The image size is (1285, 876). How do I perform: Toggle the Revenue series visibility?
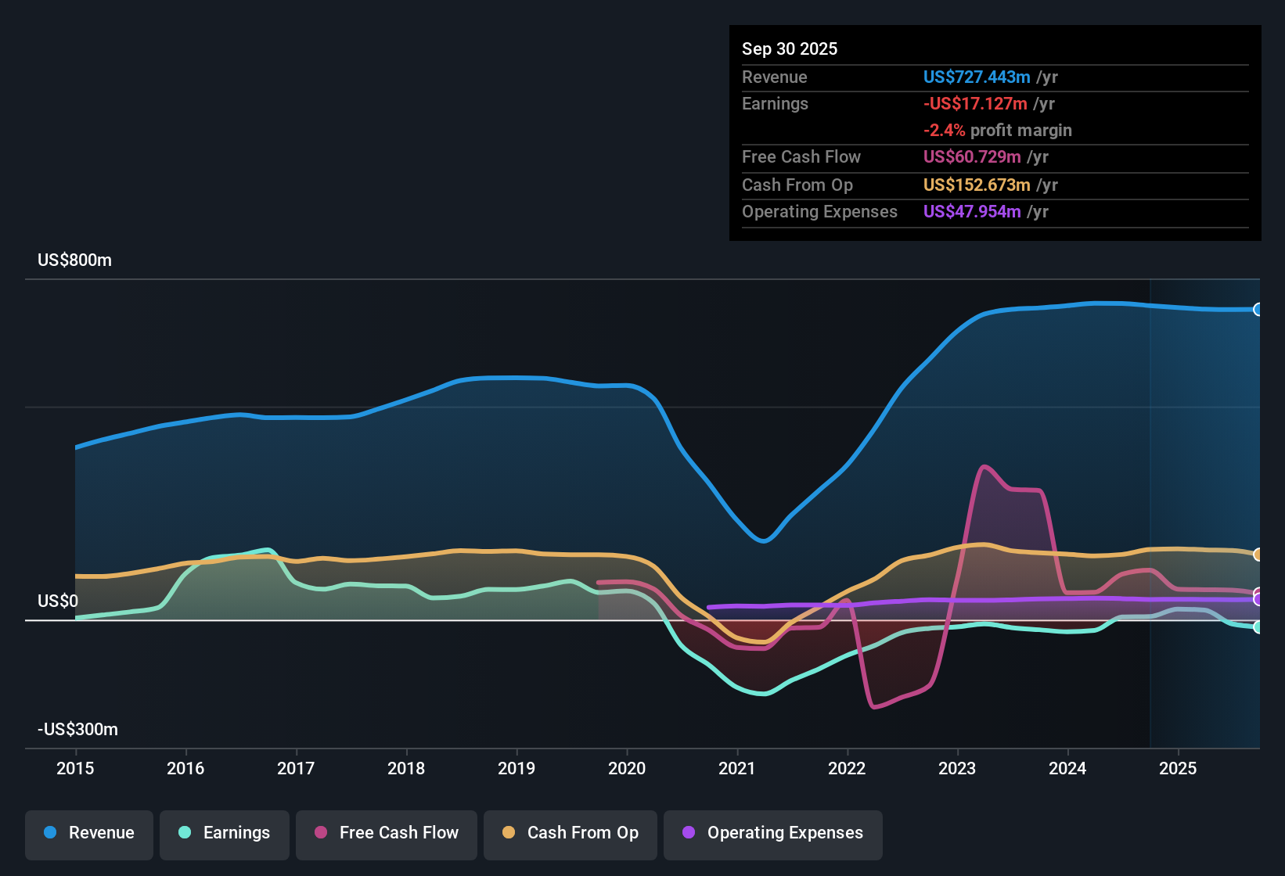(x=88, y=833)
